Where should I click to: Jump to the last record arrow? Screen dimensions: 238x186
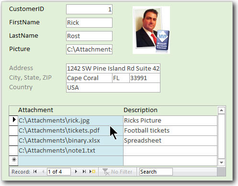[x=84, y=172]
